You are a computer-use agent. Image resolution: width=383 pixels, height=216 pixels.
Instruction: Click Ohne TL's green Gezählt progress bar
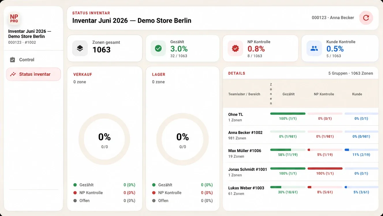click(x=288, y=113)
